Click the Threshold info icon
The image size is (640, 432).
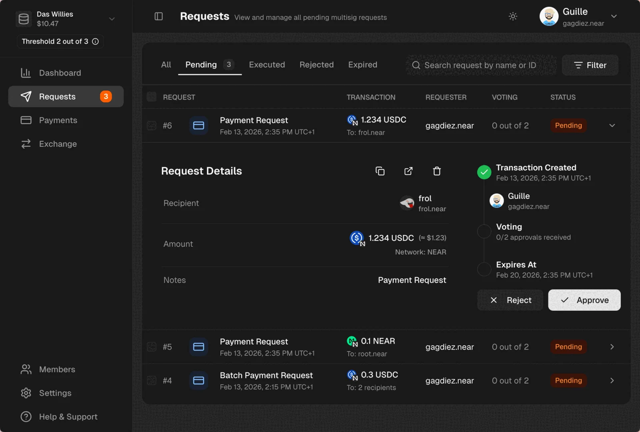96,41
